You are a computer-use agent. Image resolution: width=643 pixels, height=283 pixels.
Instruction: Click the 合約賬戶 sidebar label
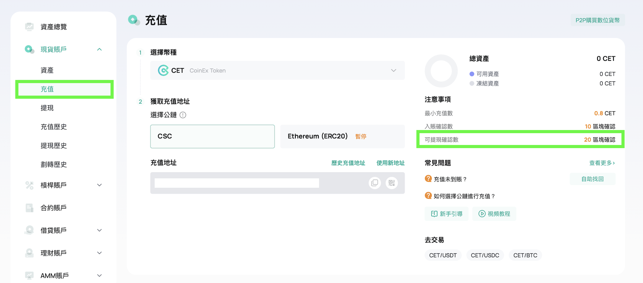(54, 208)
